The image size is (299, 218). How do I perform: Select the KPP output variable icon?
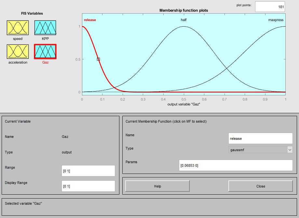pos(45,28)
